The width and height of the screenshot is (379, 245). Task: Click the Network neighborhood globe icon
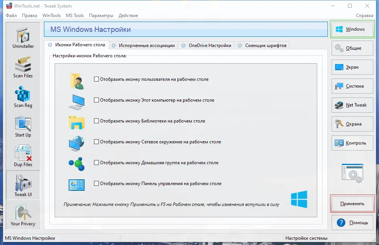point(77,143)
